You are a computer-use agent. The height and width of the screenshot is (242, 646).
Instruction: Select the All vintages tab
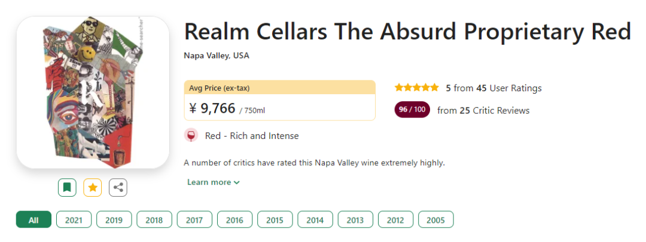tap(33, 219)
